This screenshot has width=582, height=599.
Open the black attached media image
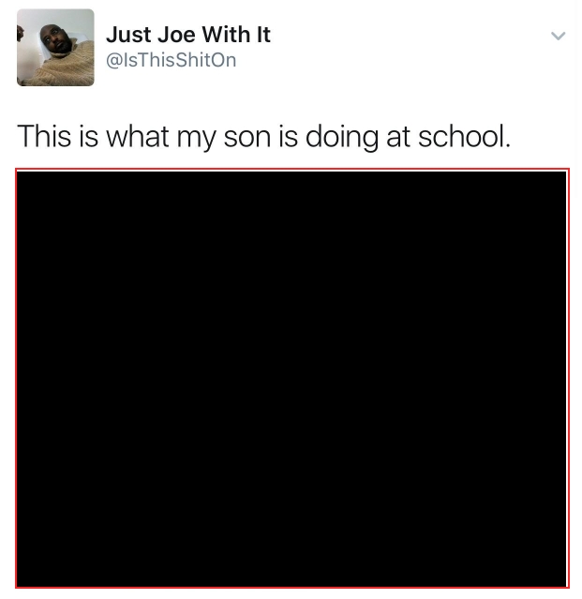(x=292, y=378)
